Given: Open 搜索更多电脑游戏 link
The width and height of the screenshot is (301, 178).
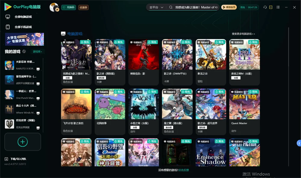Looking at the screenshot, I should 243,34.
